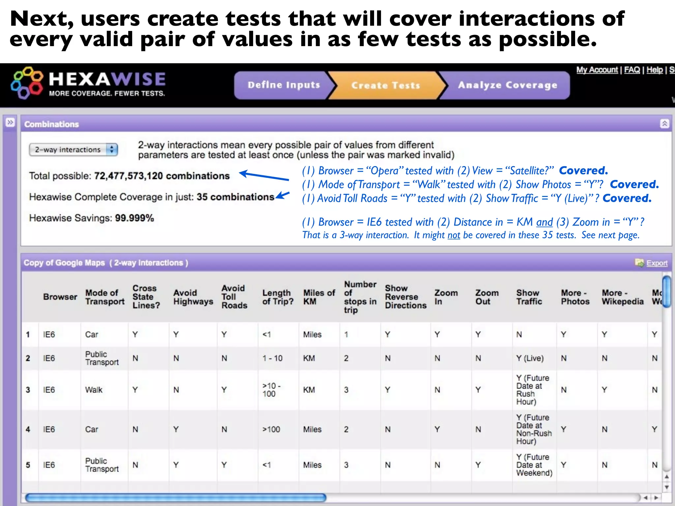Click the '35 combinations' coverage text

[235, 197]
